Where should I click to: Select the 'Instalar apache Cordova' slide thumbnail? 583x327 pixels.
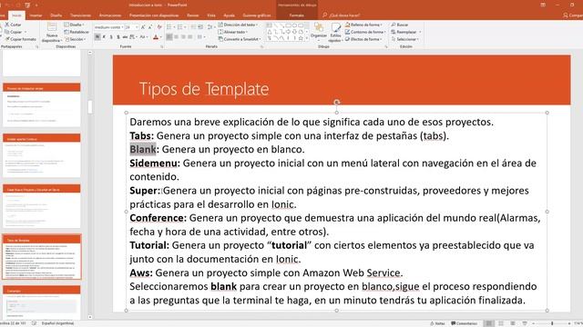pos(42,155)
